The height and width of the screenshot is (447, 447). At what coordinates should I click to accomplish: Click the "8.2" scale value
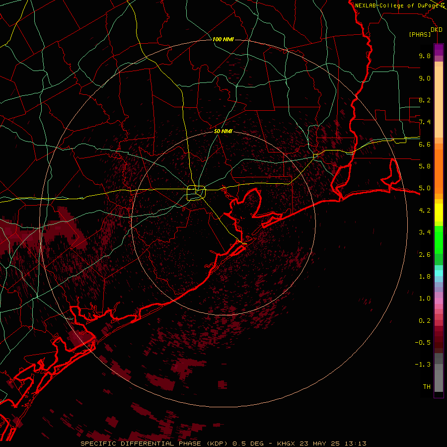(x=425, y=100)
